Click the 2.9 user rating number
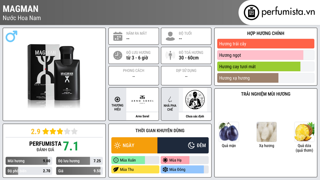This screenshot has width=320, height=180. click(x=36, y=132)
